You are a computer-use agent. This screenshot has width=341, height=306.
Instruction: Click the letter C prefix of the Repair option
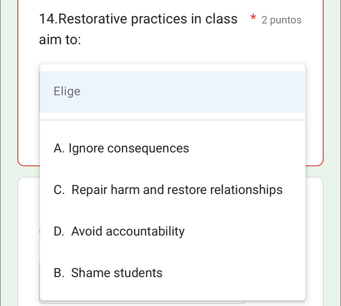point(59,190)
